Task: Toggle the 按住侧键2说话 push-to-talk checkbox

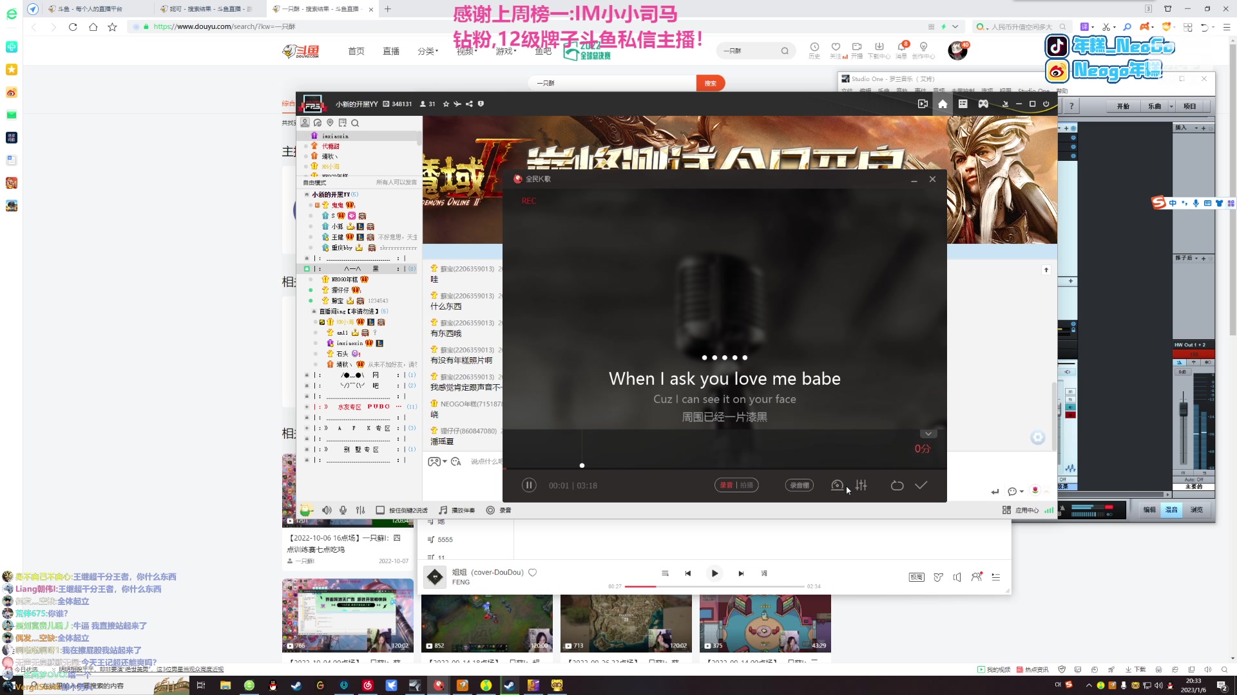Action: (x=380, y=510)
